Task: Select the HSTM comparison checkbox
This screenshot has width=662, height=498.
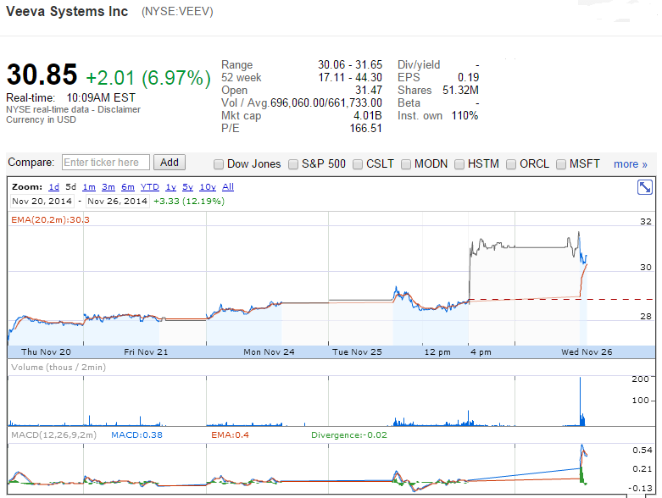Action: coord(459,164)
